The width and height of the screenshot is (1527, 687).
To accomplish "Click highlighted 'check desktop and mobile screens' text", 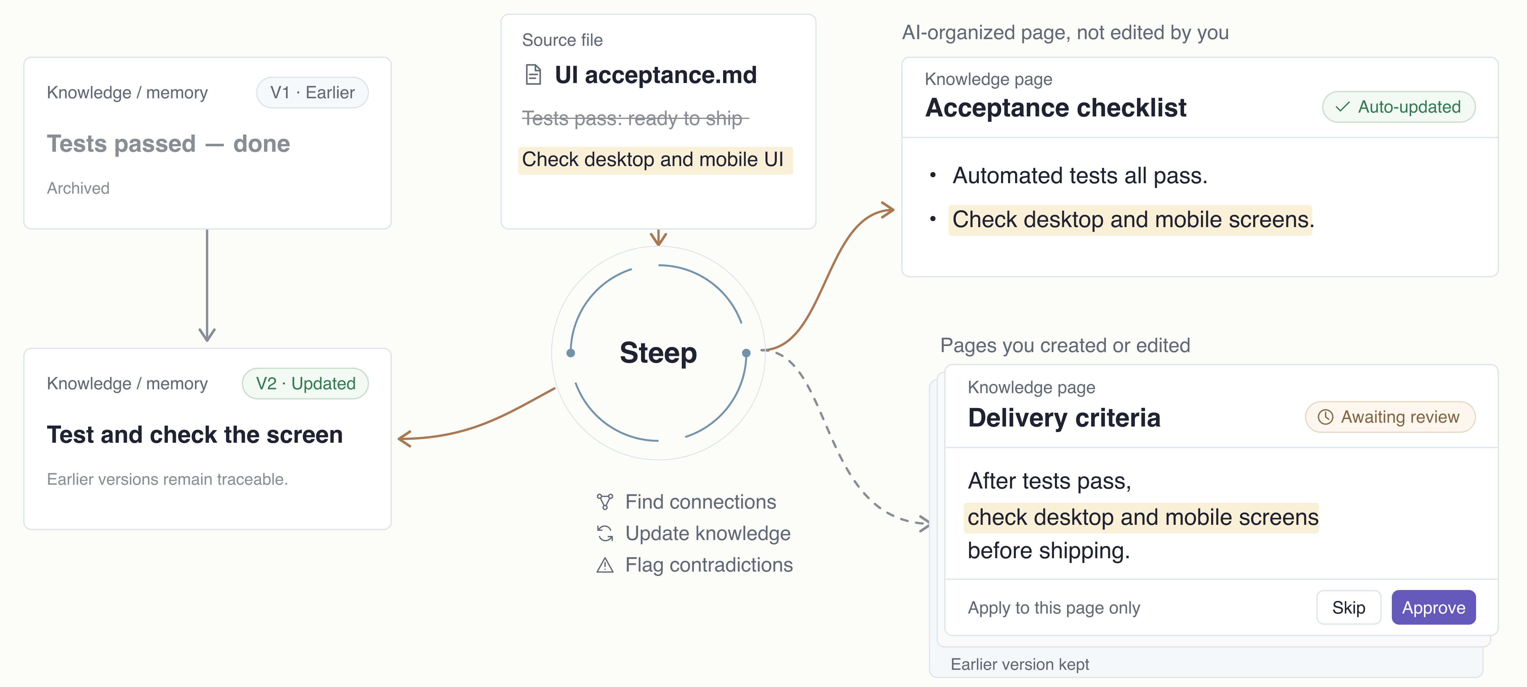I will point(1142,517).
